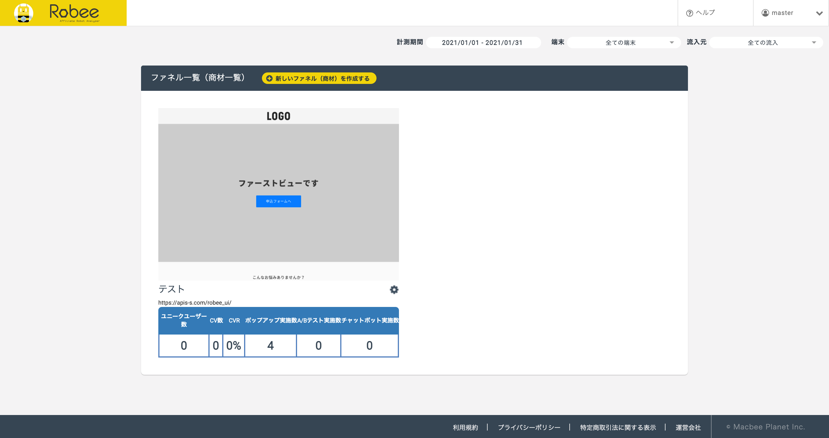The image size is (829, 438).
Task: Click the Robee logo text
Action: 74,12
